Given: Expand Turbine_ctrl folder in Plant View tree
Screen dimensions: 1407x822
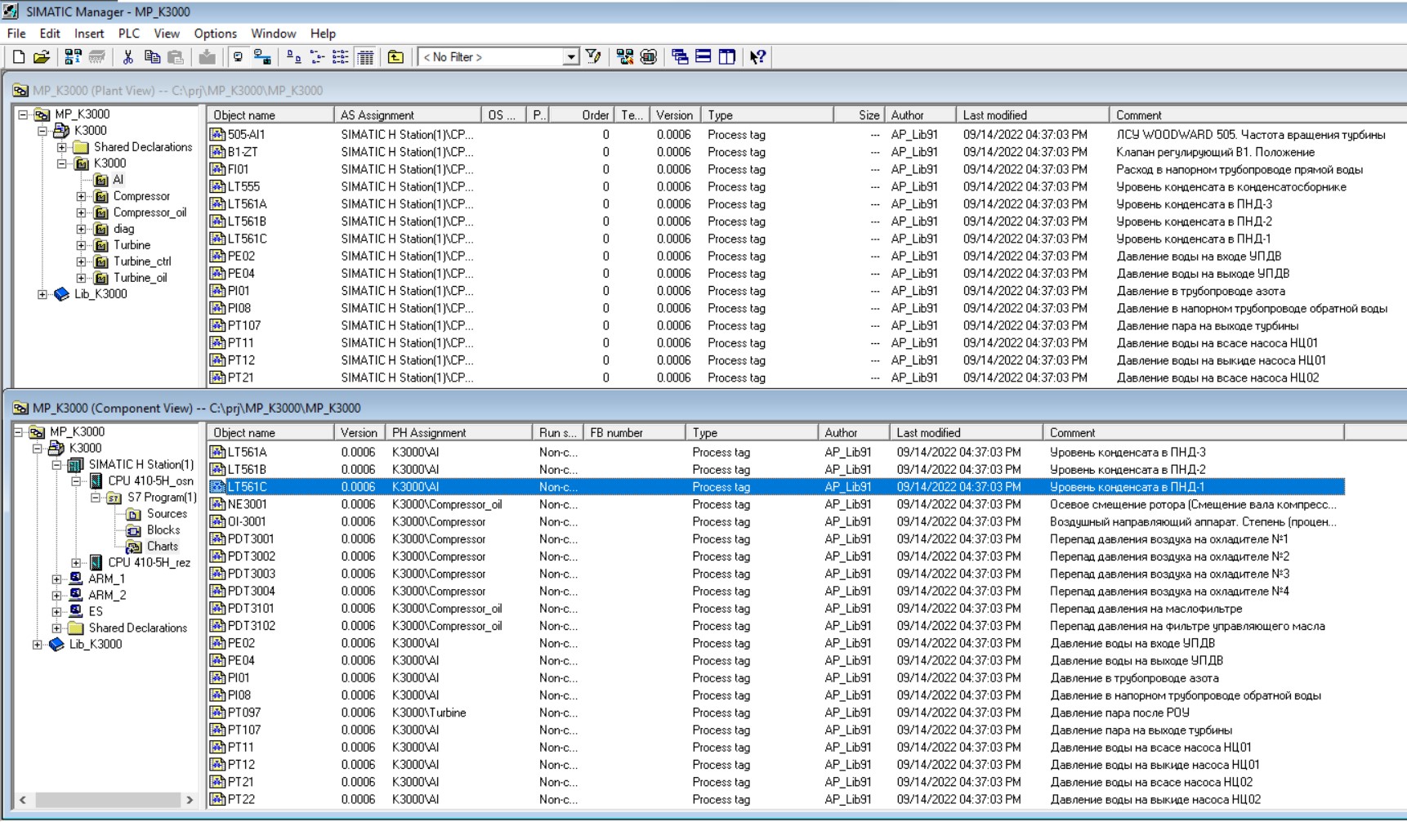Looking at the screenshot, I should pyautogui.click(x=81, y=261).
